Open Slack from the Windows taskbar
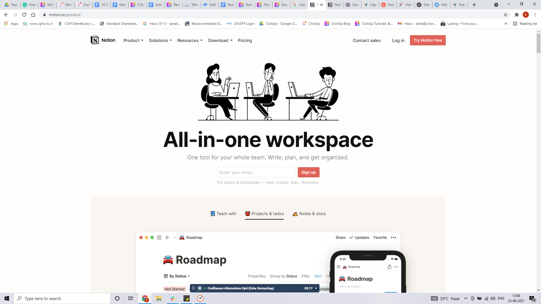Image resolution: width=541 pixels, height=304 pixels. 173,298
